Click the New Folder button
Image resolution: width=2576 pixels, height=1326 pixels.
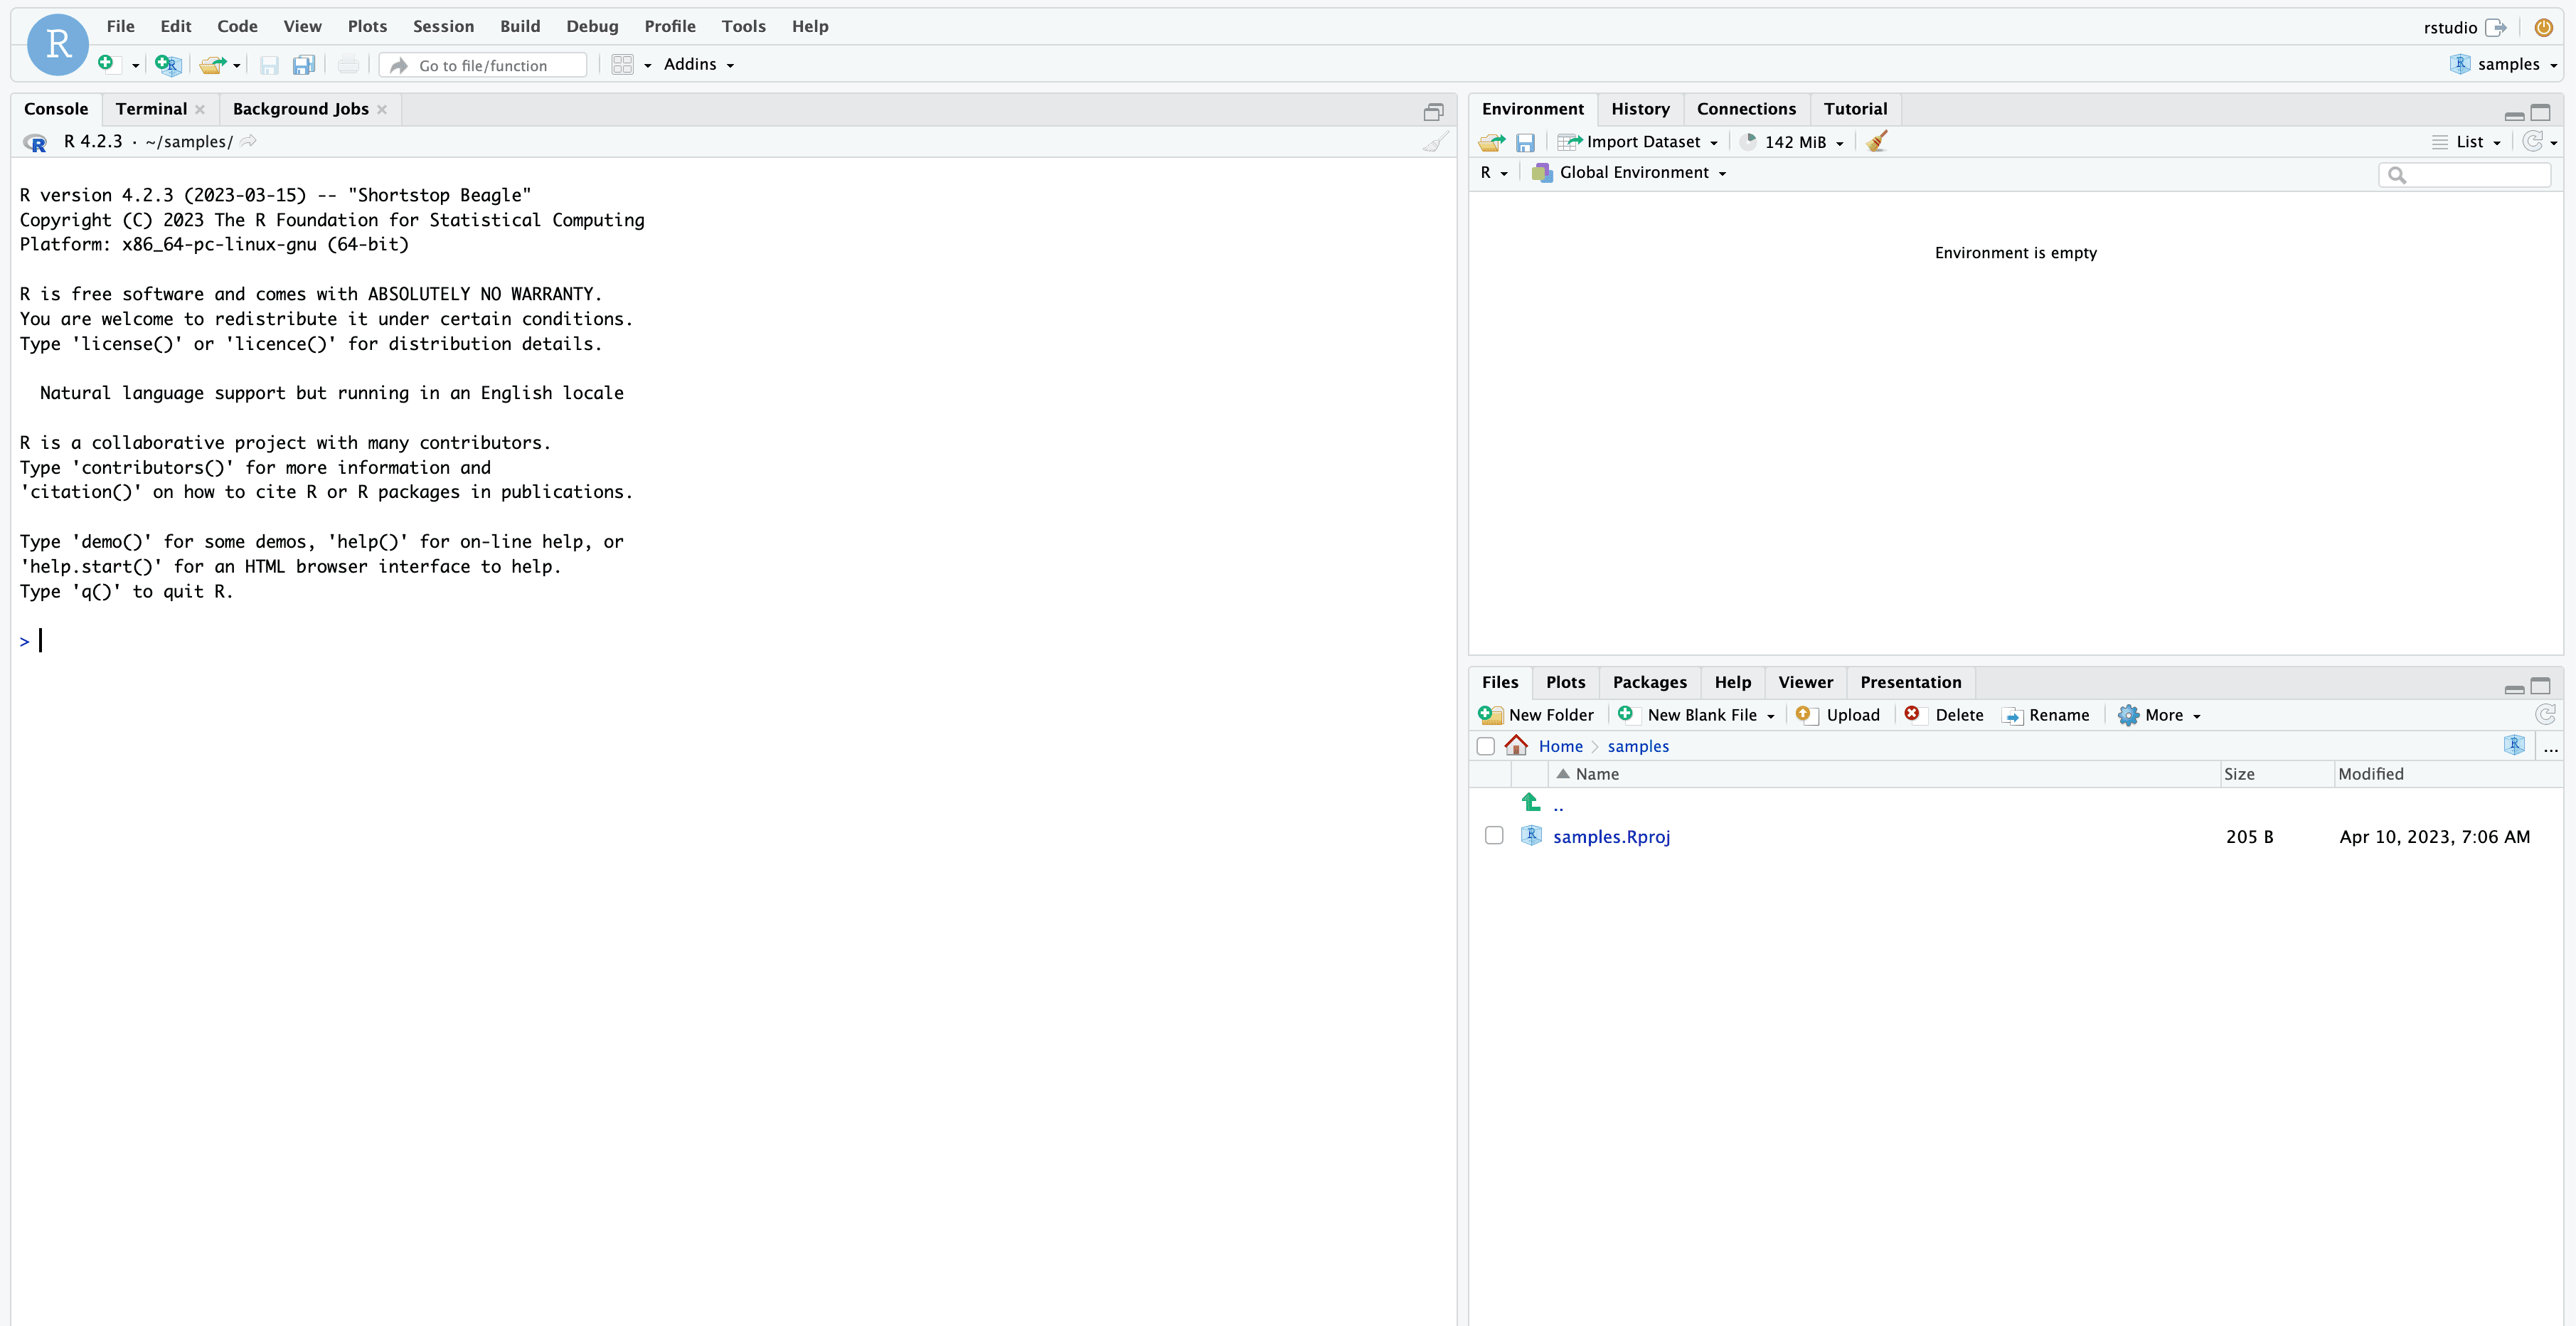[1537, 715]
